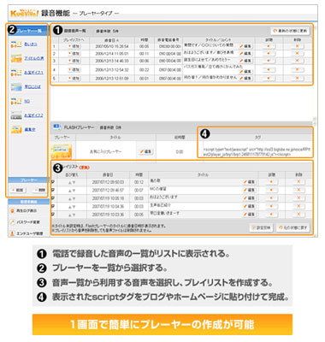Delete recording row 5 with the X icon
325x342 pixels.
click(x=298, y=78)
